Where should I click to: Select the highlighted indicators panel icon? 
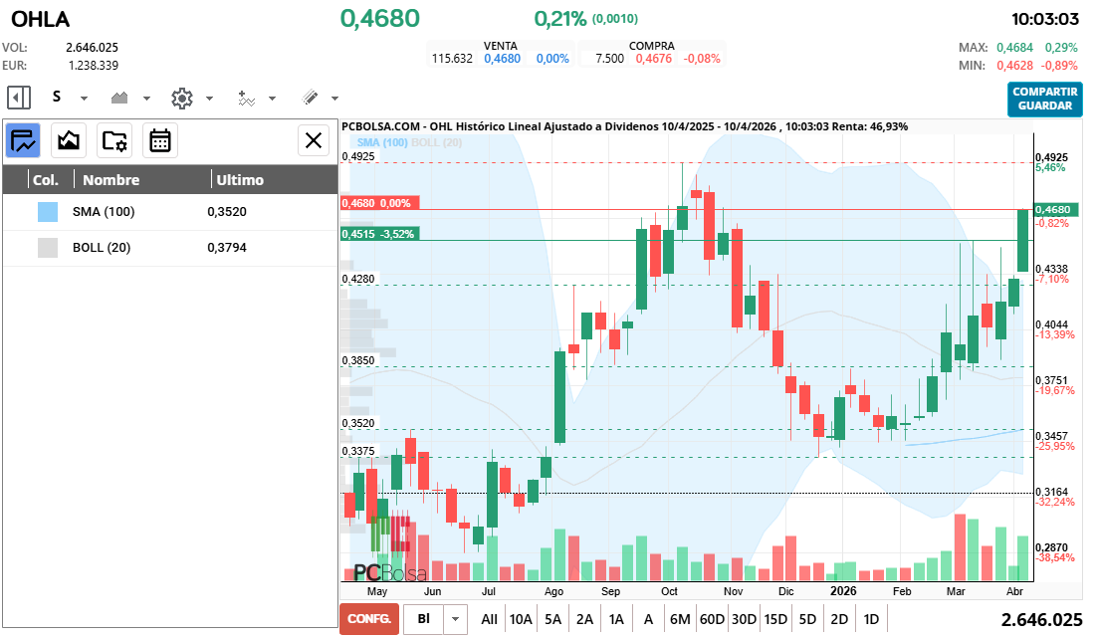[x=22, y=140]
